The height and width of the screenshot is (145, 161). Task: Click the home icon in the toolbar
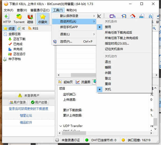pyautogui.click(x=133, y=16)
